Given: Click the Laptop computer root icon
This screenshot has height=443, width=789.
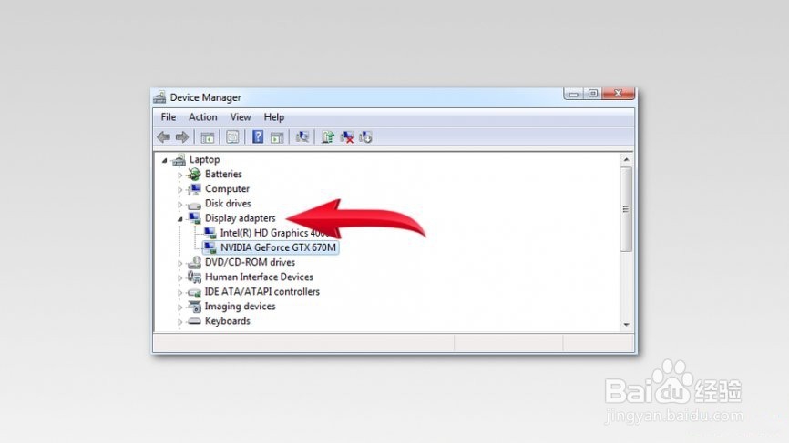Looking at the screenshot, I should (x=179, y=160).
